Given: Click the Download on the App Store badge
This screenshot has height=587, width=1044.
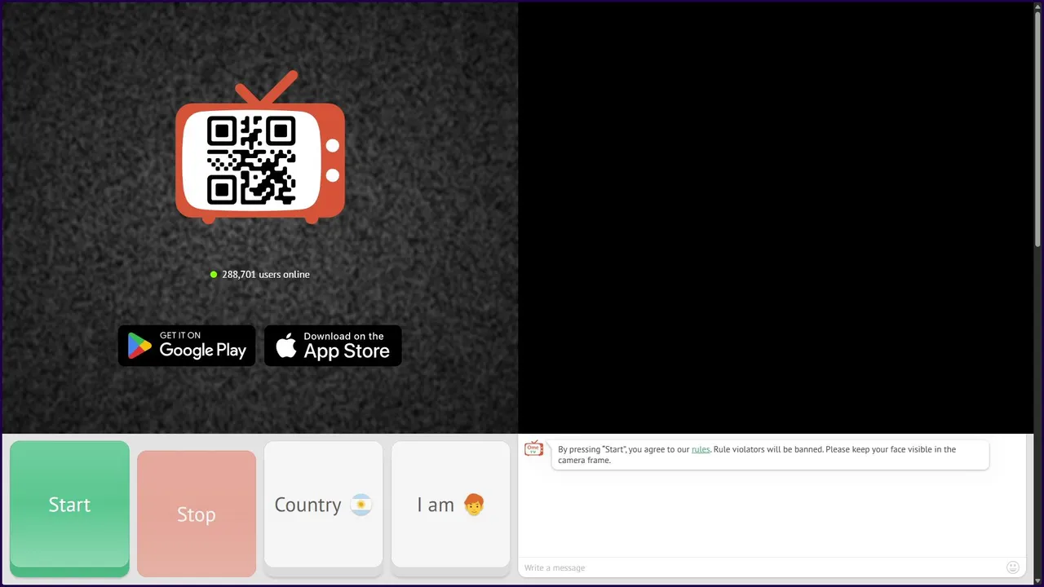Looking at the screenshot, I should (333, 346).
